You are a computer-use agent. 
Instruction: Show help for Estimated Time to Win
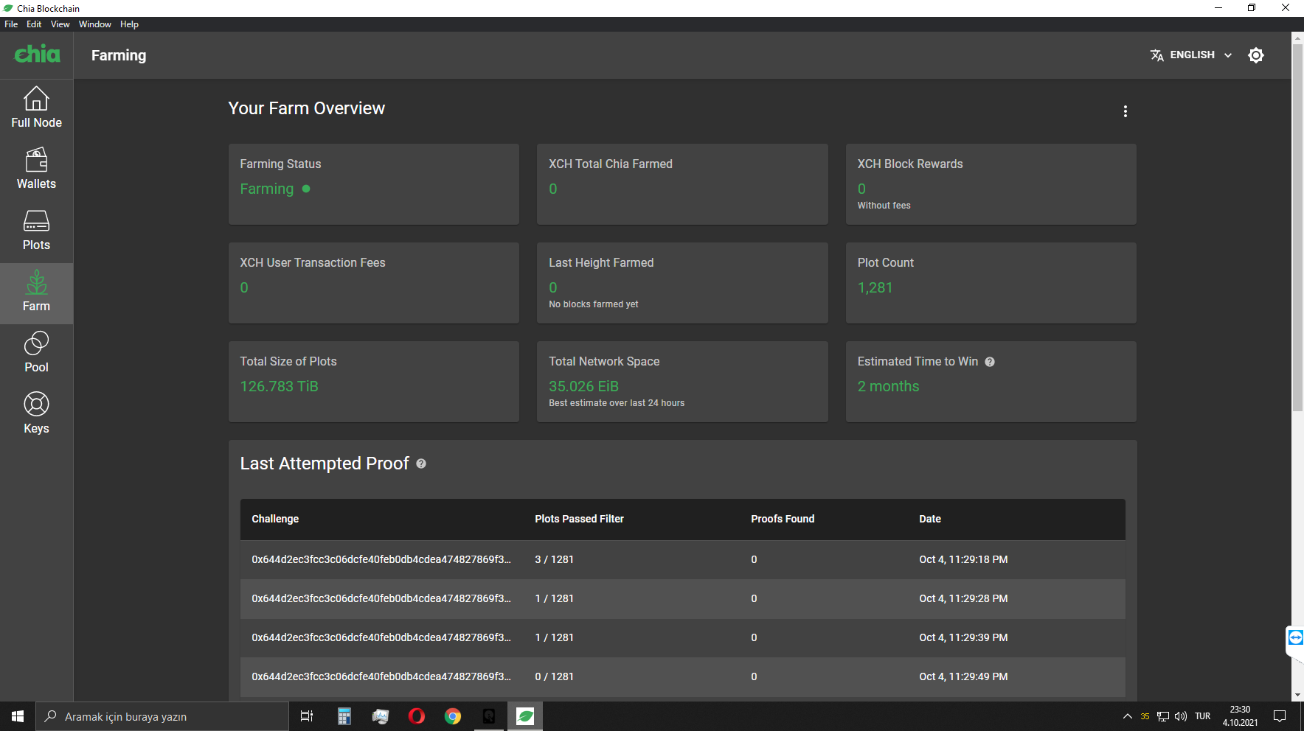point(990,362)
